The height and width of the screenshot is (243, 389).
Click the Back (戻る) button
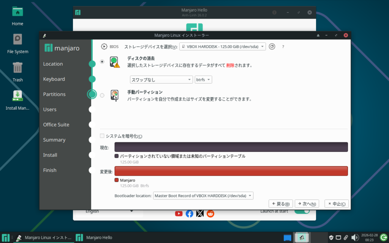(x=281, y=204)
